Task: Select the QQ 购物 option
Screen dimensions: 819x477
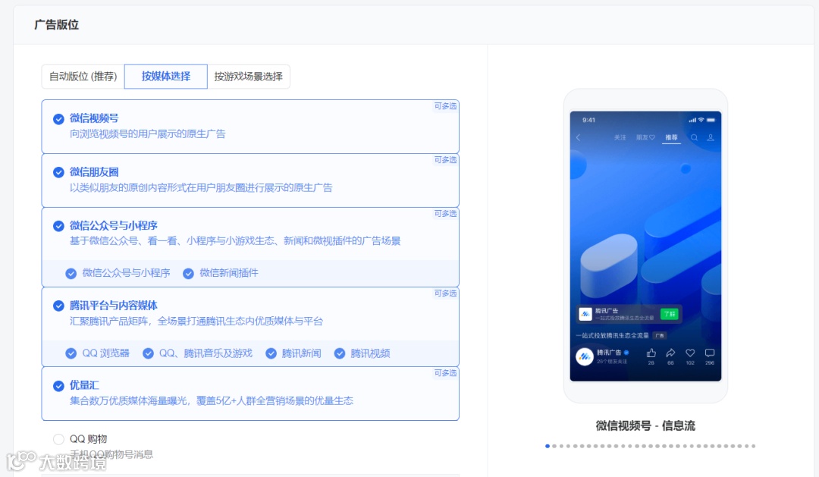Action: pos(58,439)
